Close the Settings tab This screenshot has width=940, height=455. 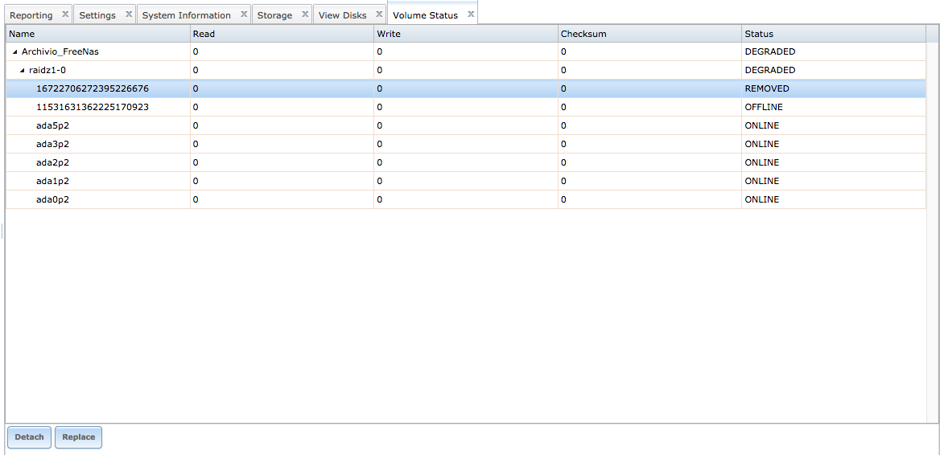pos(128,14)
